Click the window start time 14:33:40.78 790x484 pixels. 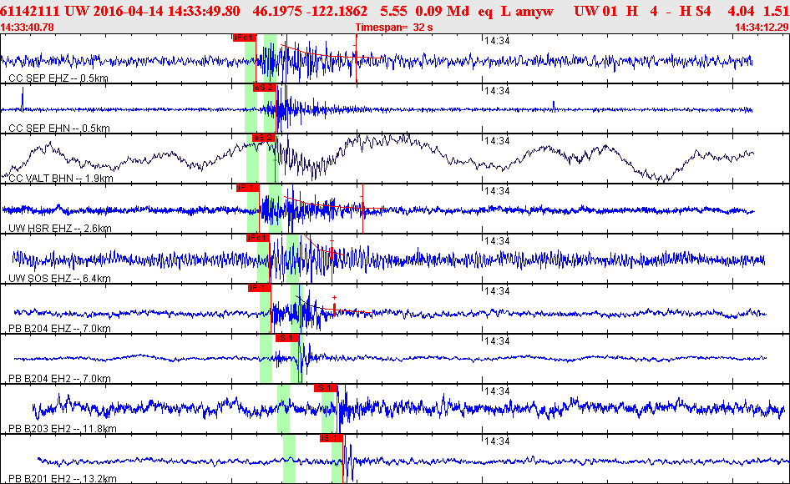[x=28, y=28]
